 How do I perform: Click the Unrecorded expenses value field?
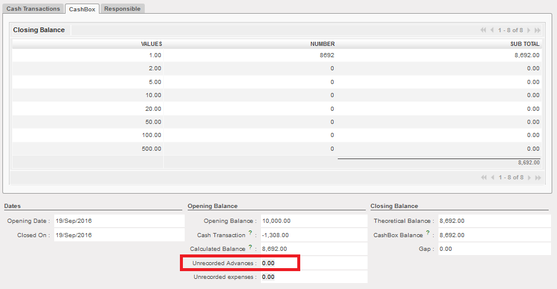313,277
